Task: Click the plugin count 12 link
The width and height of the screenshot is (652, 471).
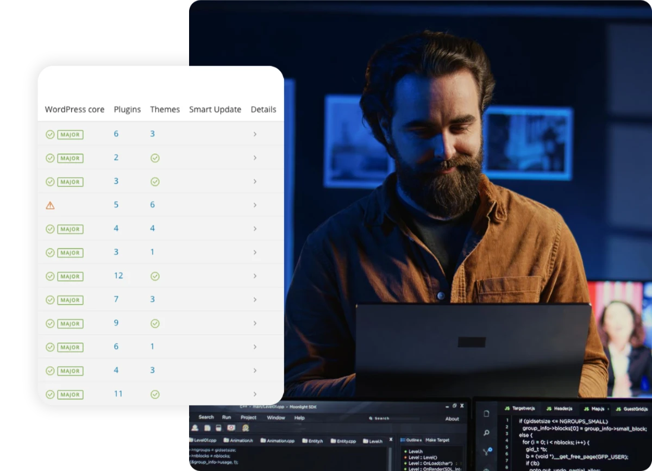Action: 118,276
